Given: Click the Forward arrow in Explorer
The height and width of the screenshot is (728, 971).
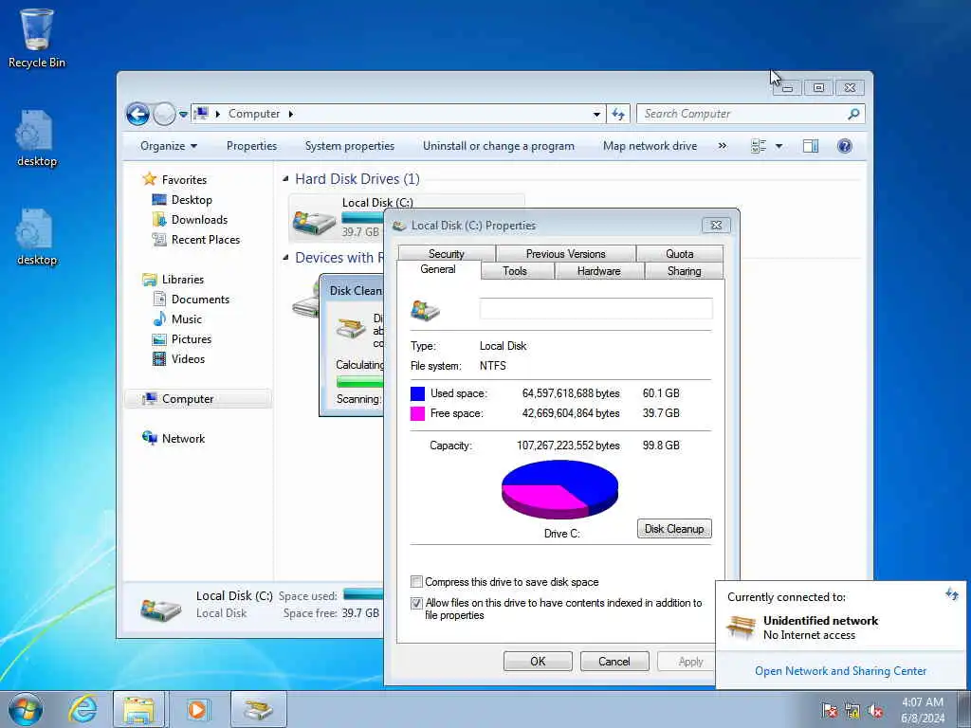Looking at the screenshot, I should tap(163, 114).
